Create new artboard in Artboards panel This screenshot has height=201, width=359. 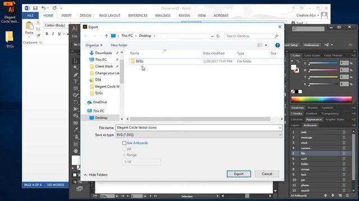(340, 195)
